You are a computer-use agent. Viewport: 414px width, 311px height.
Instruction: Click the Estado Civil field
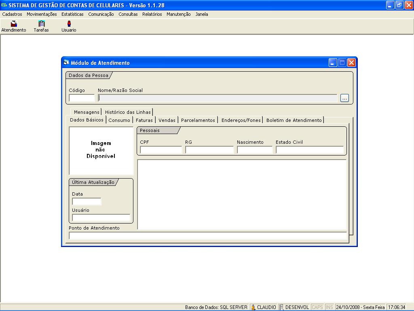[310, 150]
